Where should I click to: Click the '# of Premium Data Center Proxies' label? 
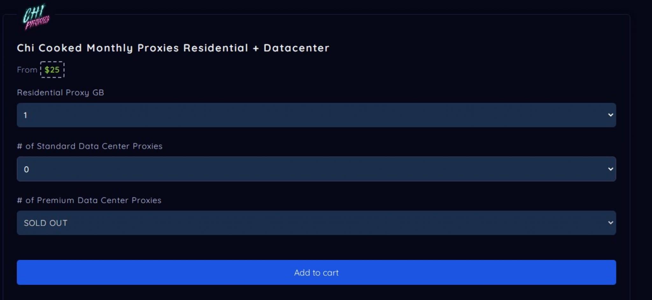[89, 200]
